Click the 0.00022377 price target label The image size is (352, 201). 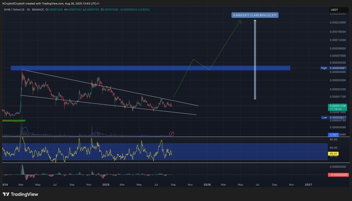click(x=255, y=15)
